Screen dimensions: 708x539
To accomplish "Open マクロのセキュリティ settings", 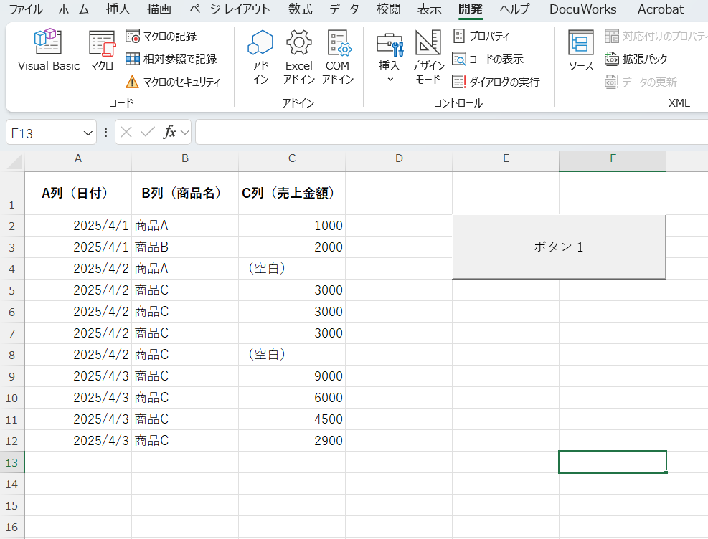I will 173,82.
